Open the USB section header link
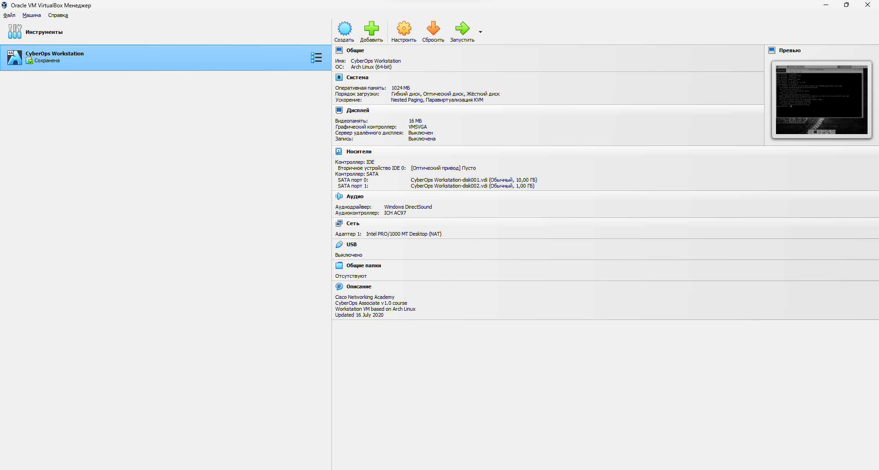This screenshot has height=470, width=879. pyautogui.click(x=351, y=244)
